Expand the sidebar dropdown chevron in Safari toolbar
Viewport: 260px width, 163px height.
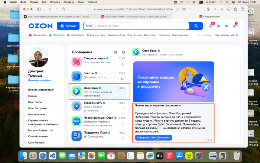pos(44,9)
